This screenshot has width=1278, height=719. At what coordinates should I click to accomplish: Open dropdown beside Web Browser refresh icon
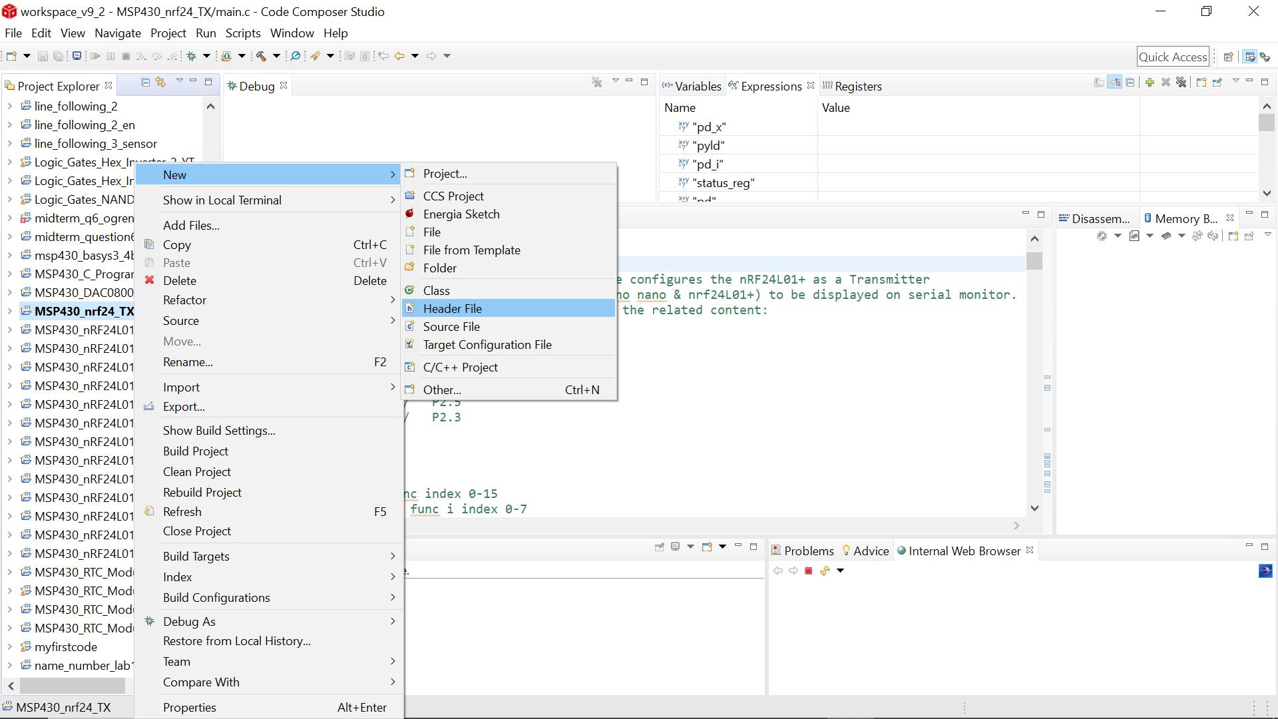tap(840, 571)
